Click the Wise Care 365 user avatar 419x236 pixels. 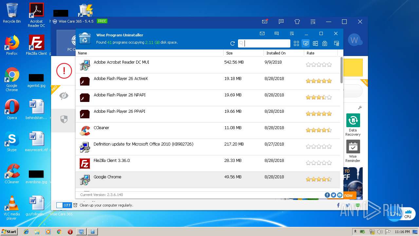pyautogui.click(x=355, y=40)
